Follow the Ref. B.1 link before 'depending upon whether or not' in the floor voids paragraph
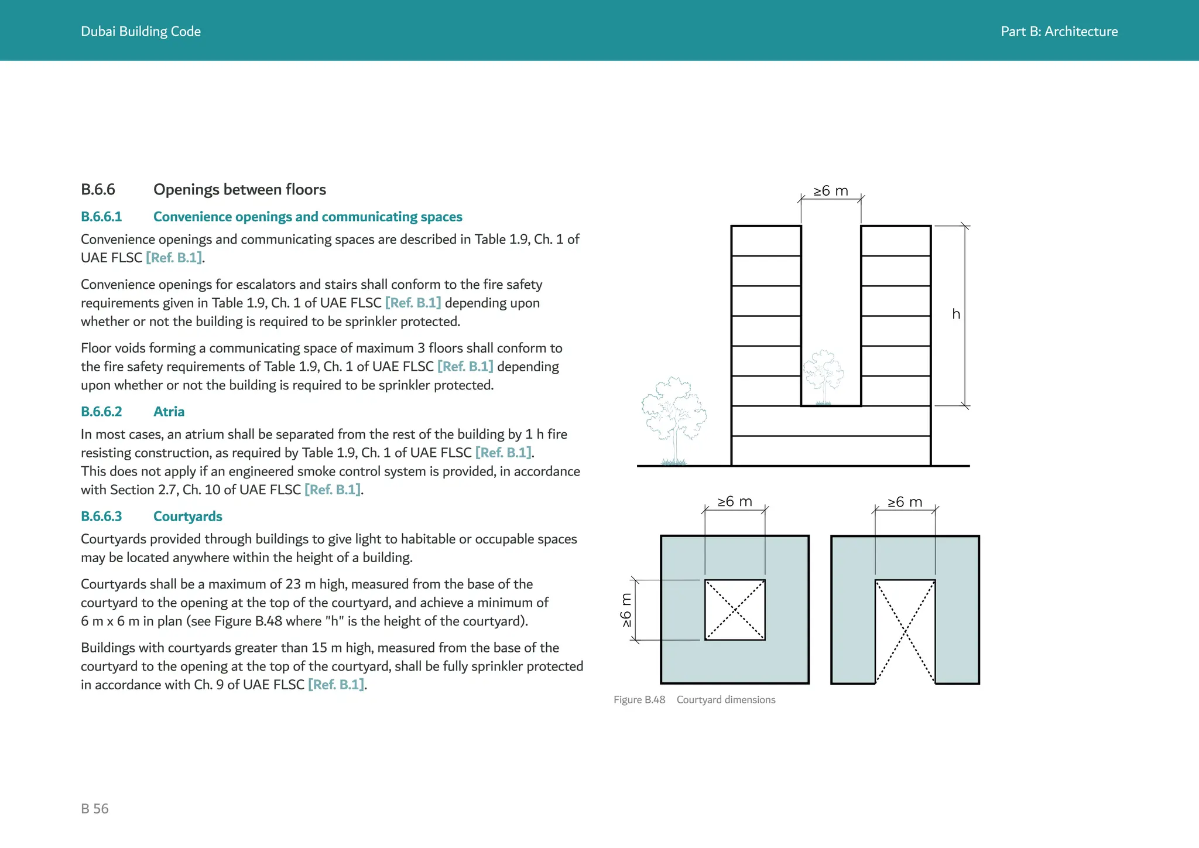 pos(465,367)
